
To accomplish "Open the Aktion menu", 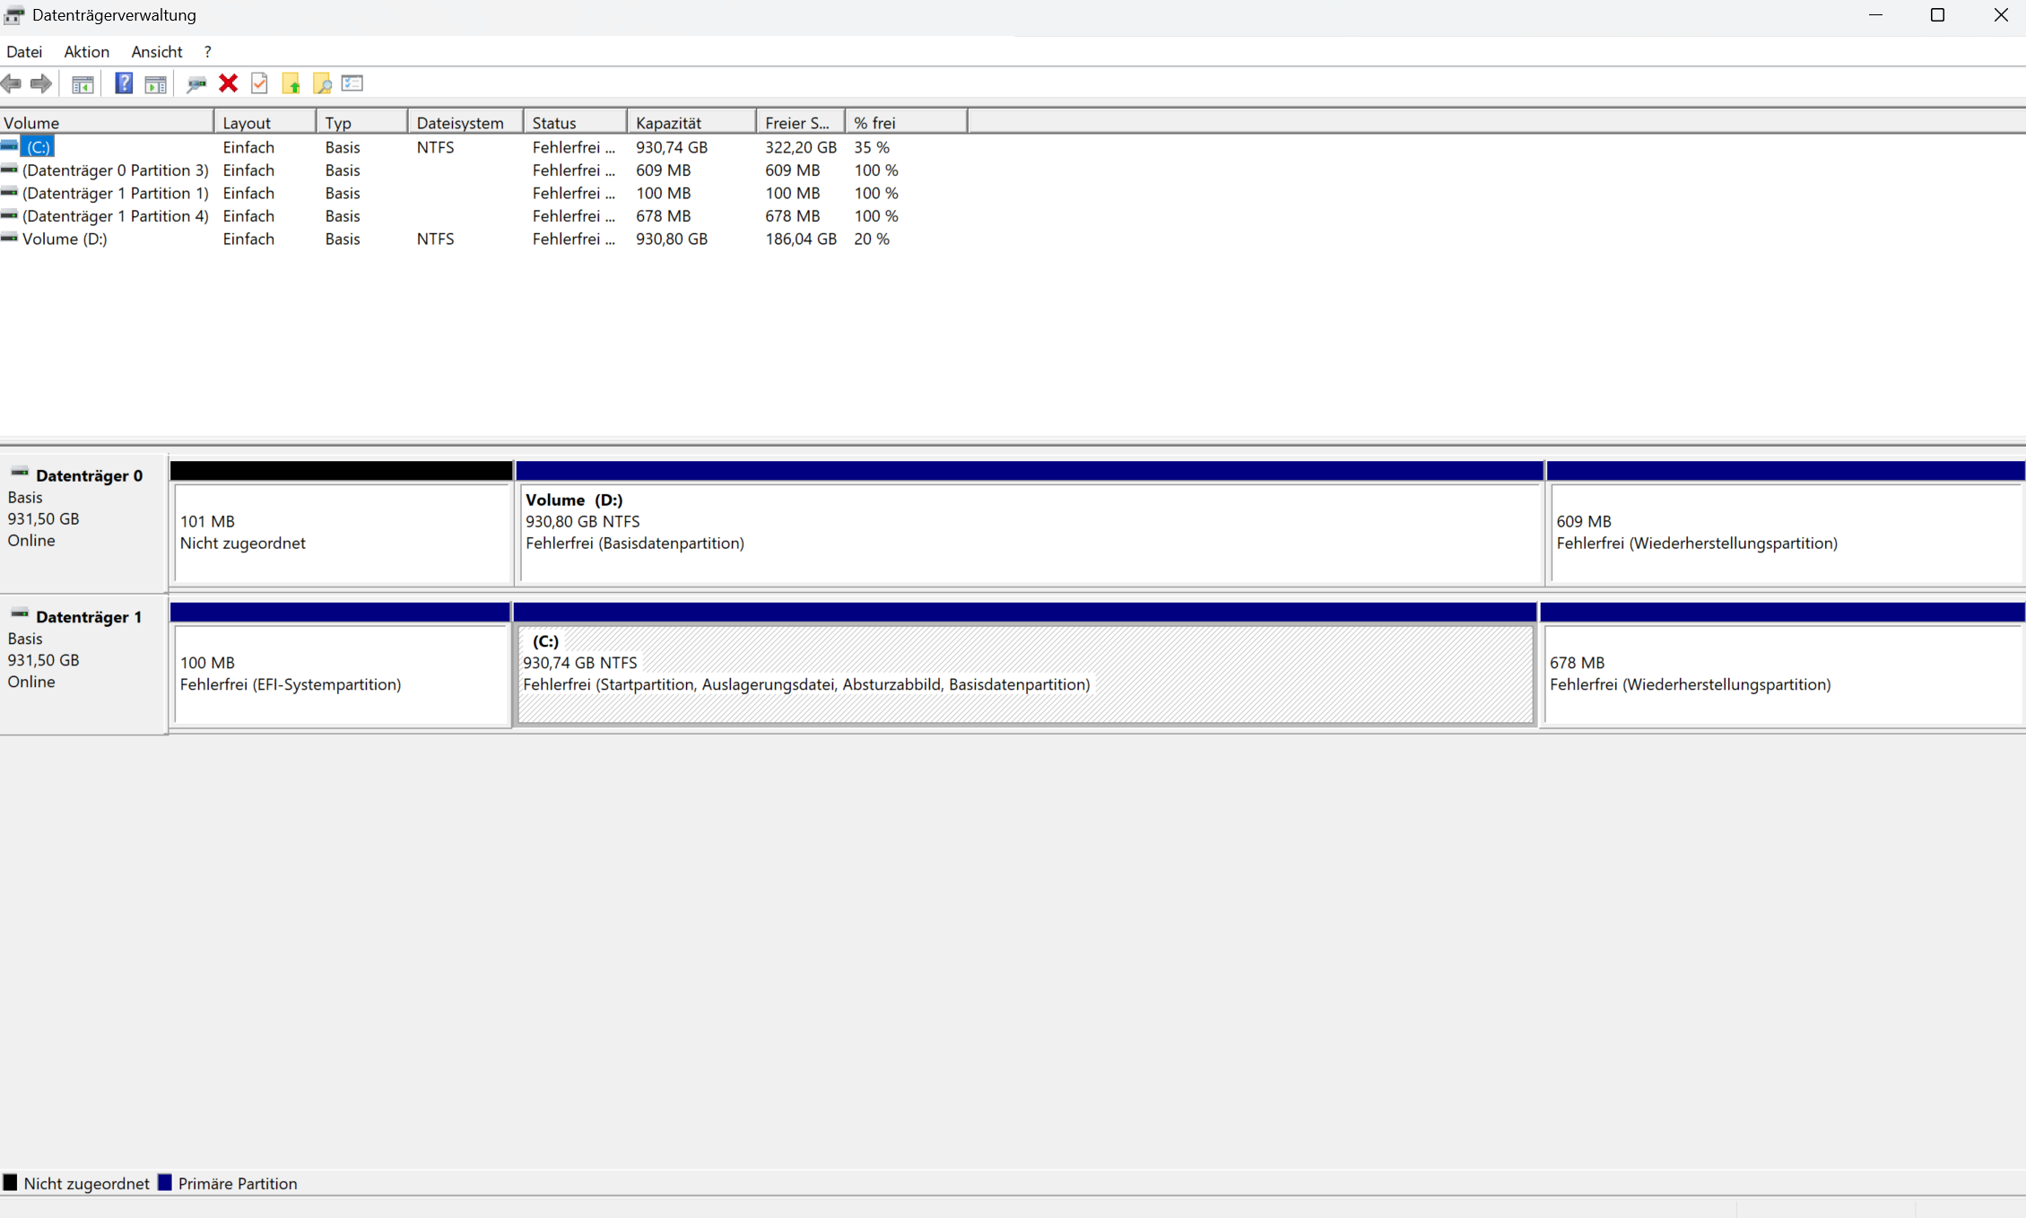I will click(x=86, y=52).
